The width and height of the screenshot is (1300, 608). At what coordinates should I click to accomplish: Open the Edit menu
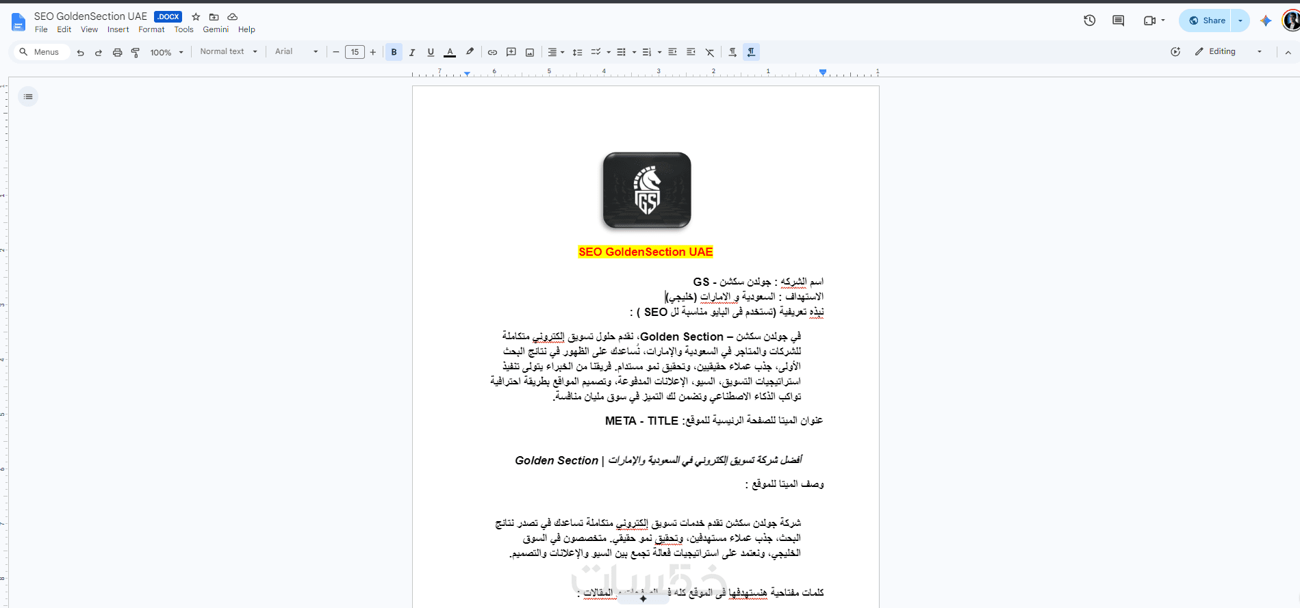[x=64, y=29]
